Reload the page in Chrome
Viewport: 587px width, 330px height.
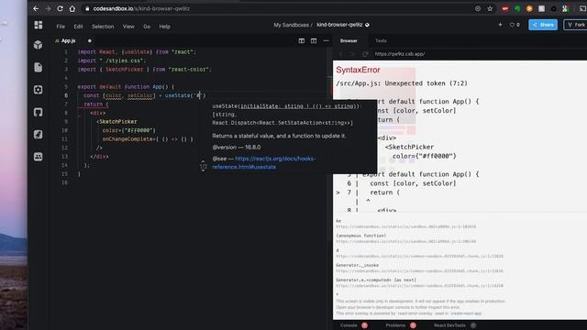[60, 8]
